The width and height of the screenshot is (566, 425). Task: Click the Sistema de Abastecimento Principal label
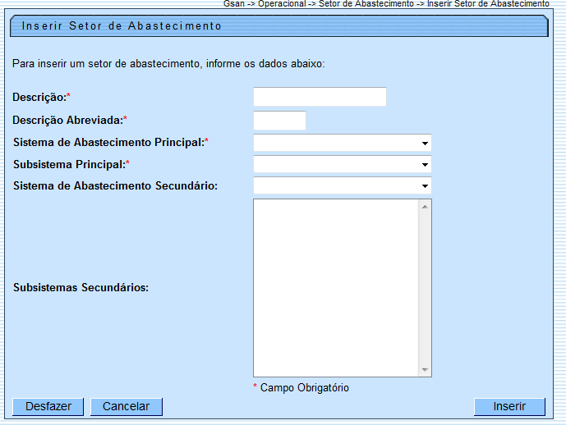[x=108, y=142]
